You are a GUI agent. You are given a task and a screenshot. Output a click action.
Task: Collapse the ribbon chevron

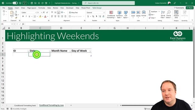click(192, 20)
